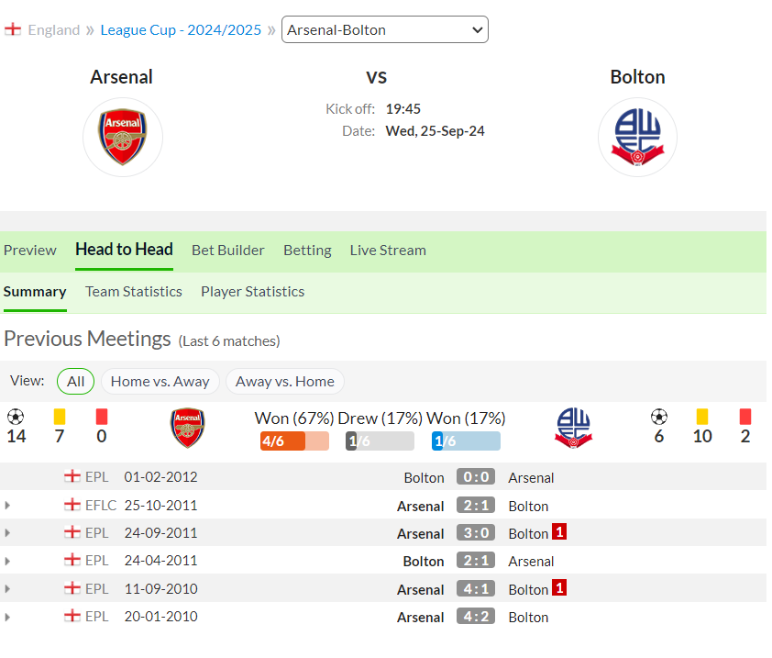The height and width of the screenshot is (658, 772).
Task: Click the Bolton yellow card icon showing 10
Action: click(702, 417)
